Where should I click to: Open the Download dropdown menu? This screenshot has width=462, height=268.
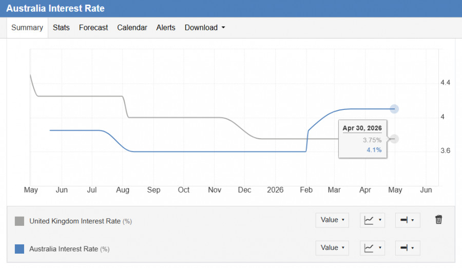click(x=205, y=28)
